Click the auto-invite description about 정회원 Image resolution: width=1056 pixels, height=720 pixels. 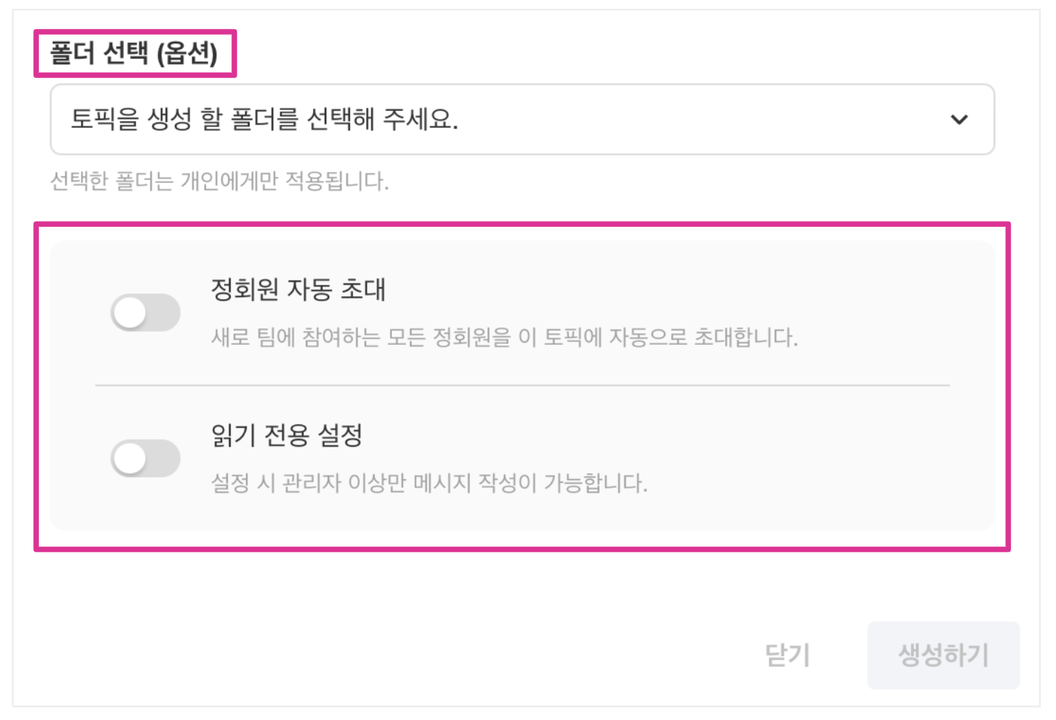coord(504,338)
